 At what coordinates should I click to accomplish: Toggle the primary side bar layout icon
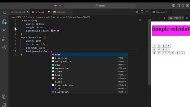[174, 6]
